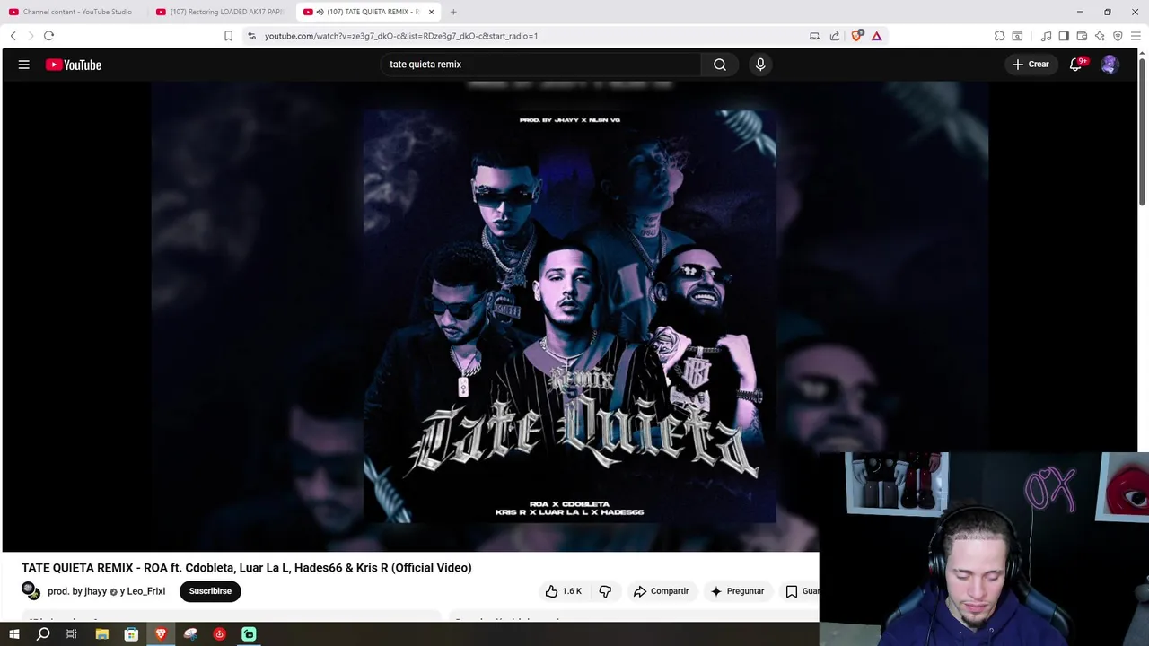Open the Brave VPN shield icon
The height and width of the screenshot is (646, 1149).
coord(1118,36)
